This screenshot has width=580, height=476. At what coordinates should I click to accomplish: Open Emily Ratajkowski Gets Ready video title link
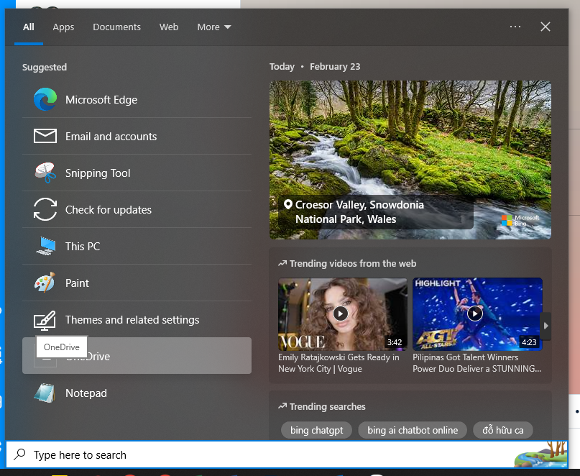[x=339, y=362]
